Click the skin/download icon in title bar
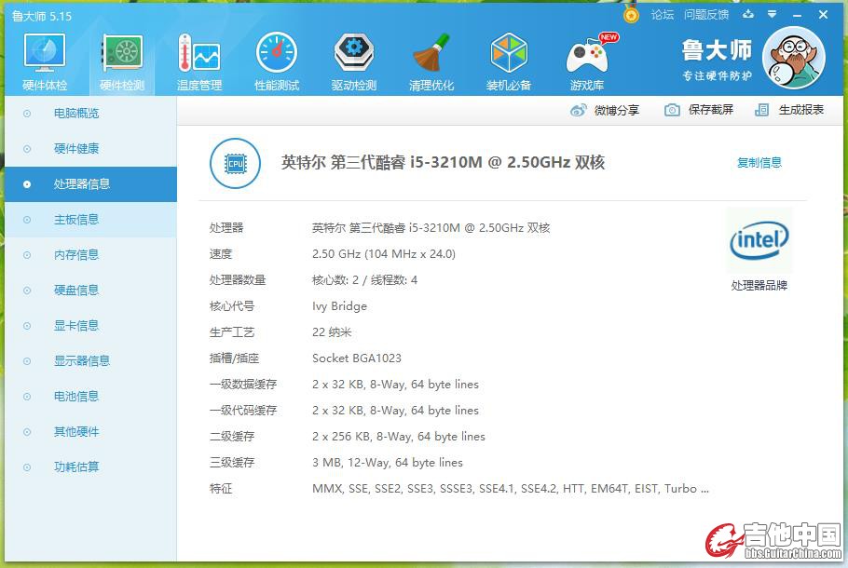 click(748, 15)
